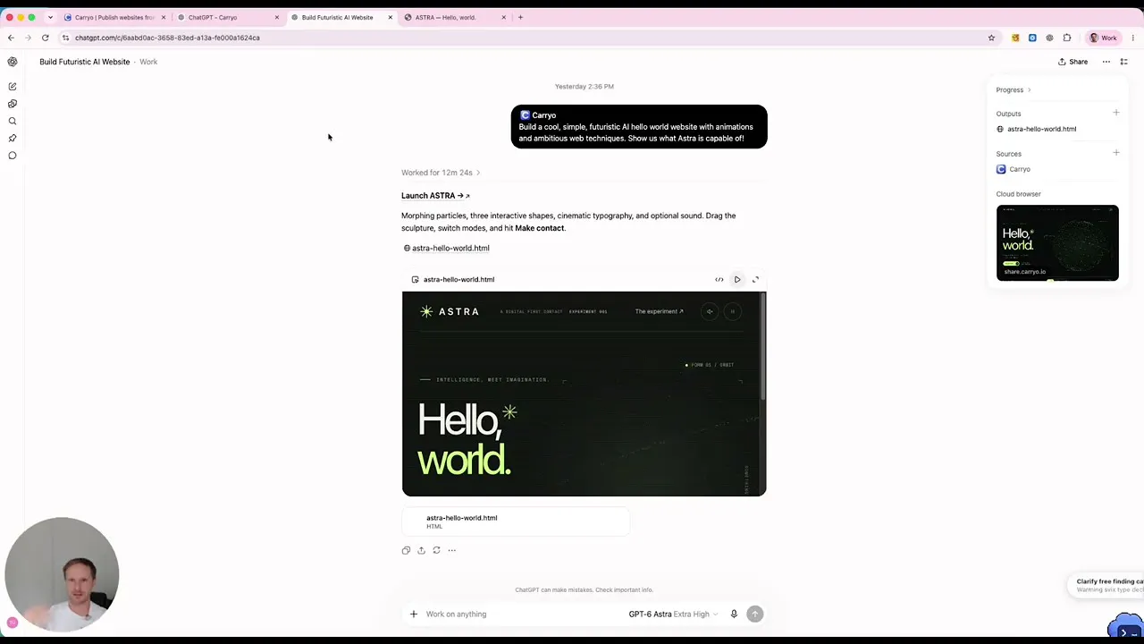Open the Chrome tab search dropdown
Image resolution: width=1144 pixels, height=644 pixels.
coord(50,17)
